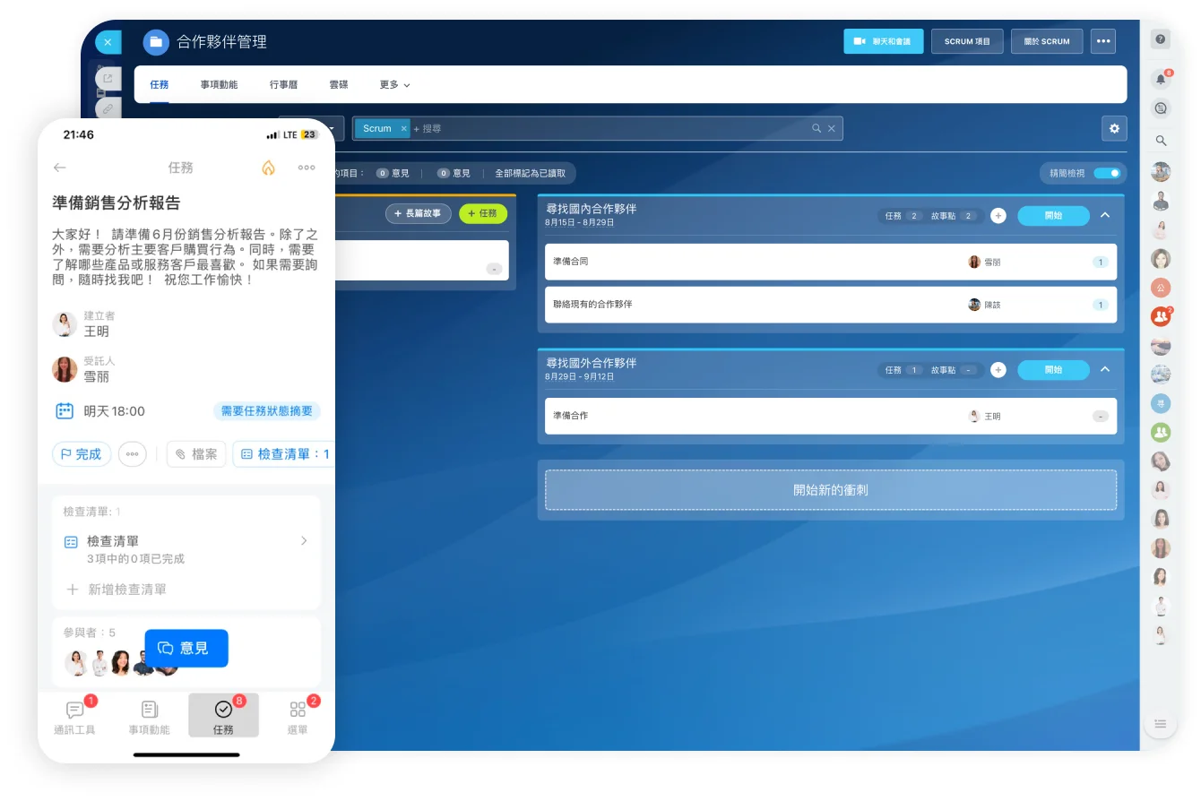Add item with plus in 尋找國內合作夥伴 sprint
The width and height of the screenshot is (1201, 801).
pos(998,216)
